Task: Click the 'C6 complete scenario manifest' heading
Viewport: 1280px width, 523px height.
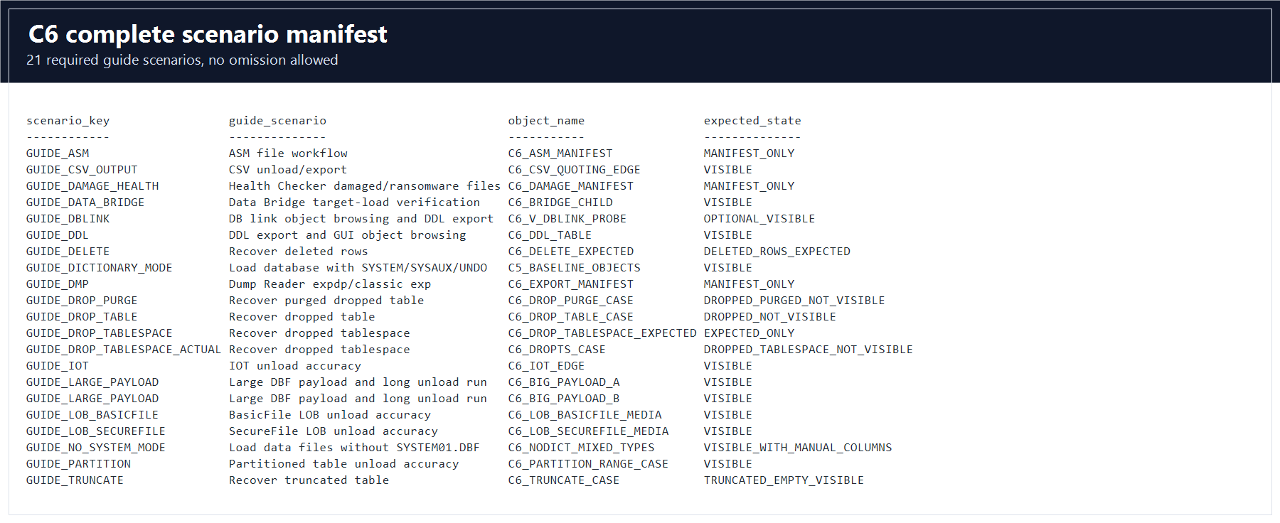Action: pos(208,34)
